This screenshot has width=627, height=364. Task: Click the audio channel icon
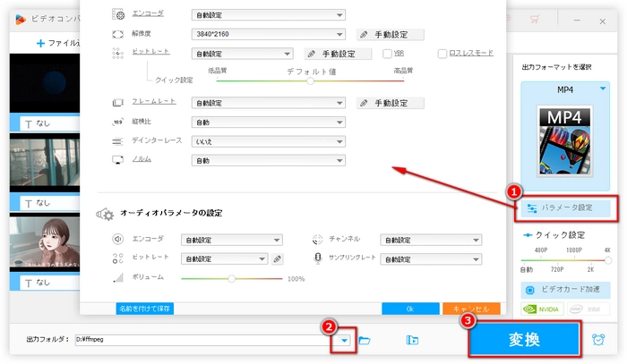tap(317, 239)
